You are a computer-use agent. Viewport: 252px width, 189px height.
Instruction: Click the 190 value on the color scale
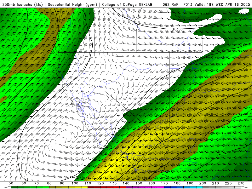pos(190,183)
